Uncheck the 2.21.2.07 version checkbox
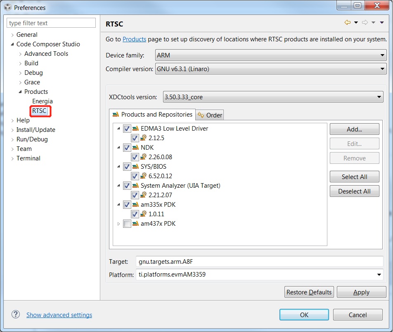This screenshot has width=393, height=332. tap(135, 195)
